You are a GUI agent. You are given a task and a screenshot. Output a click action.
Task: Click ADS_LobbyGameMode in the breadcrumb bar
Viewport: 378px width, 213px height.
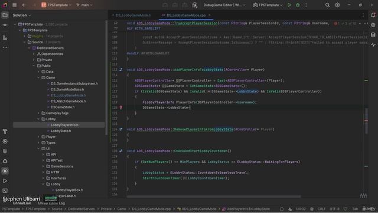coord(197,209)
